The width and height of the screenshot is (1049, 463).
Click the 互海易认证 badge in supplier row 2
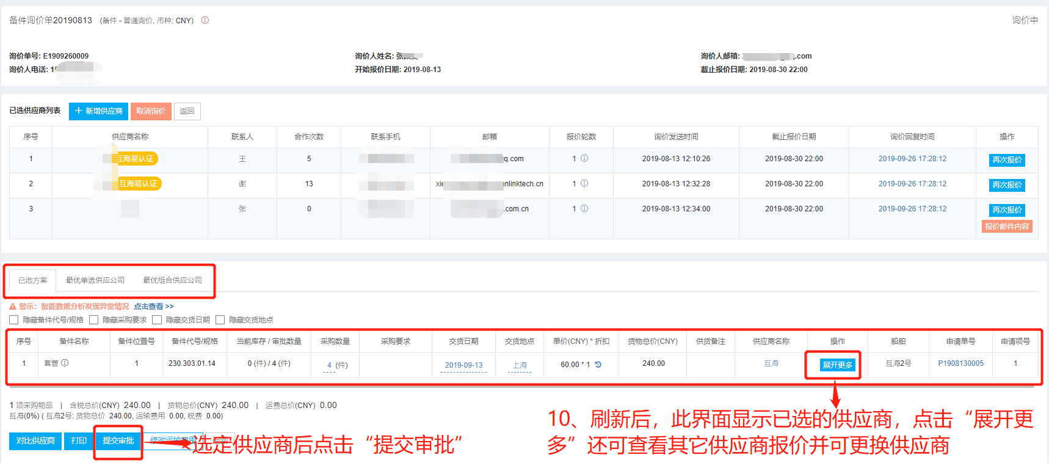pos(139,184)
